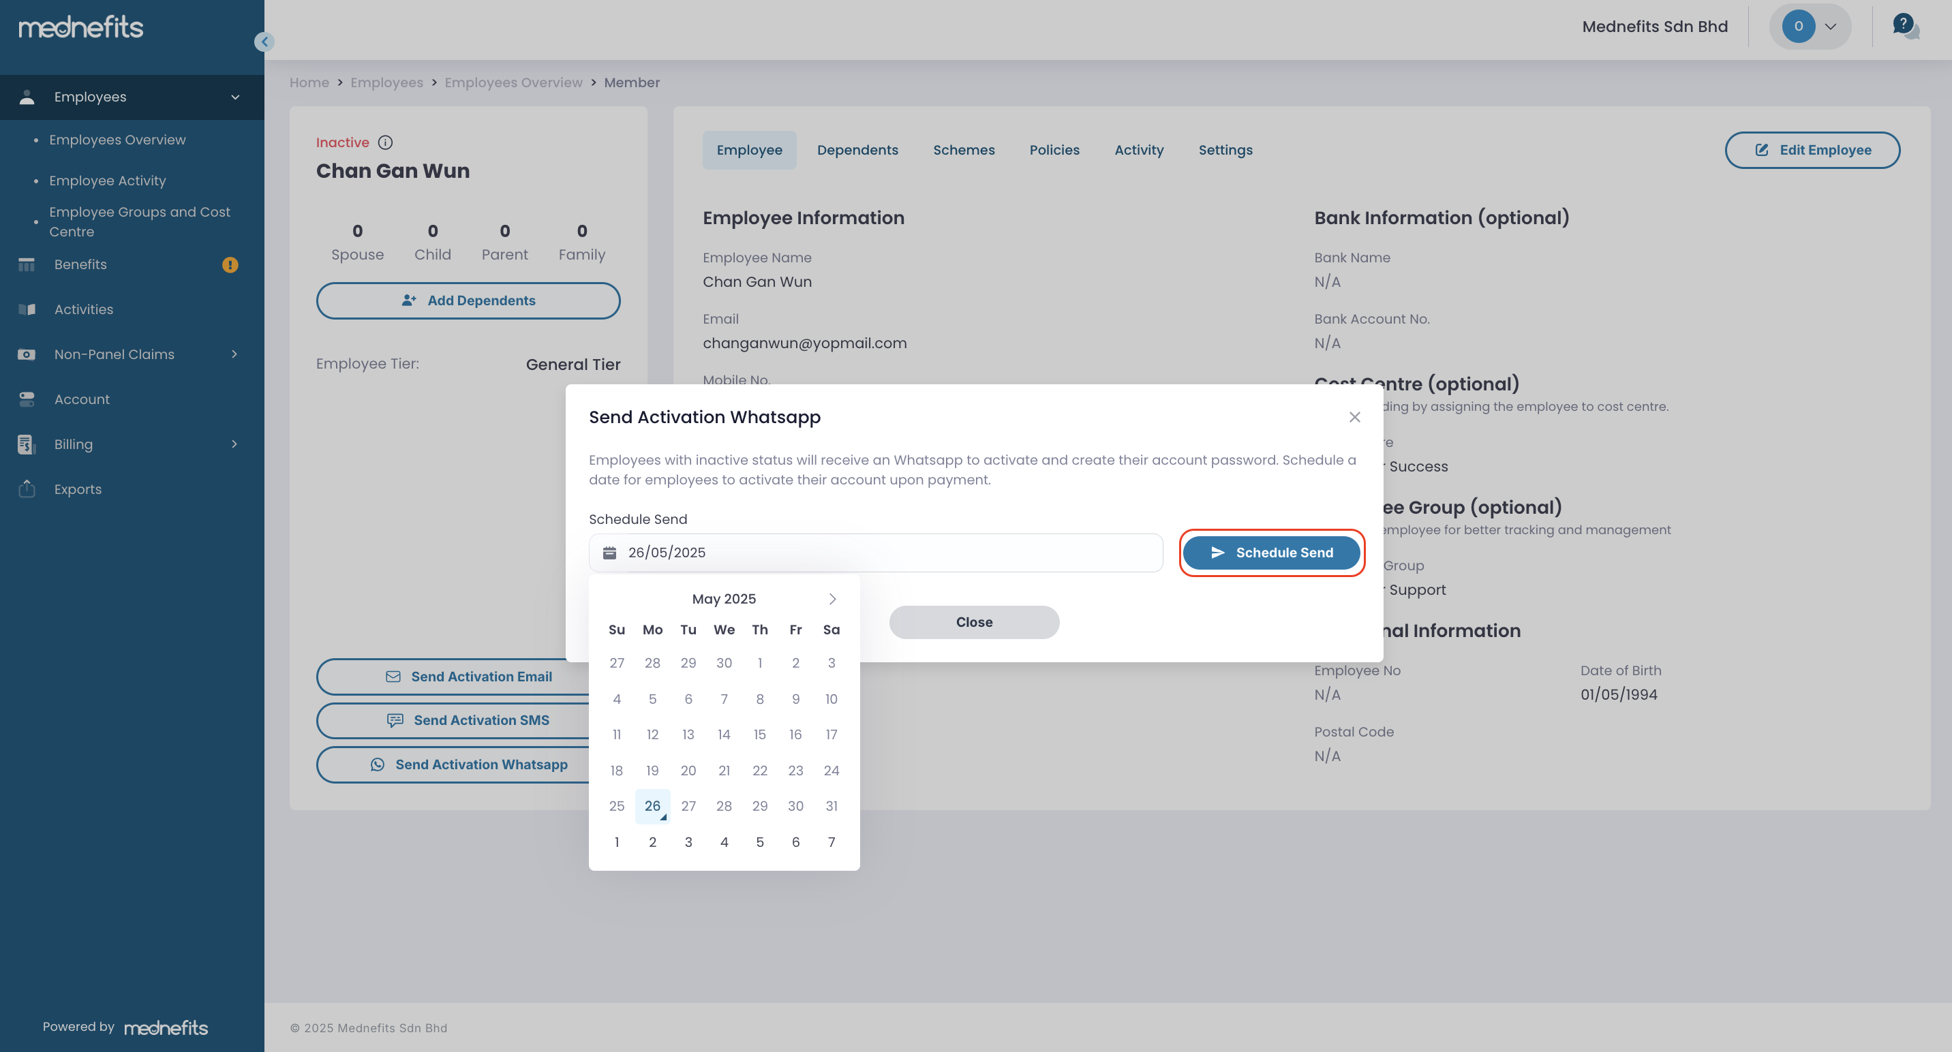Open the Exports sidebar item
This screenshot has width=1952, height=1052.
click(x=77, y=489)
